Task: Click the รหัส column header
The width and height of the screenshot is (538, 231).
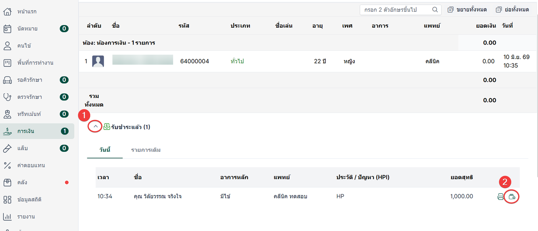Action: click(184, 26)
